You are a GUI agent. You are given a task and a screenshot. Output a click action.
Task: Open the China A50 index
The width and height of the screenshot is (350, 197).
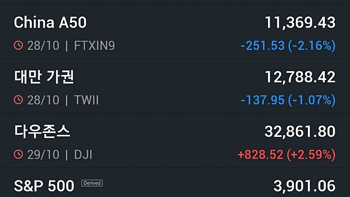point(175,32)
